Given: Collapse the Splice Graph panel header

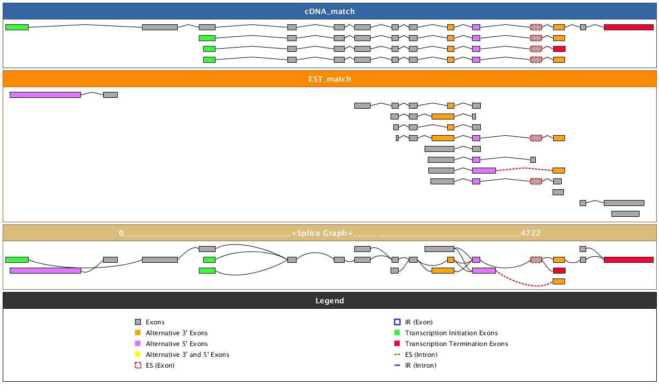Looking at the screenshot, I should pyautogui.click(x=329, y=233).
